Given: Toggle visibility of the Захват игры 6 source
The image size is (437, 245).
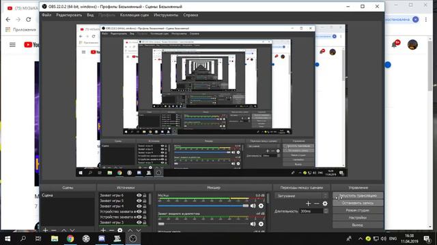Looking at the screenshot, I should click(x=139, y=195).
